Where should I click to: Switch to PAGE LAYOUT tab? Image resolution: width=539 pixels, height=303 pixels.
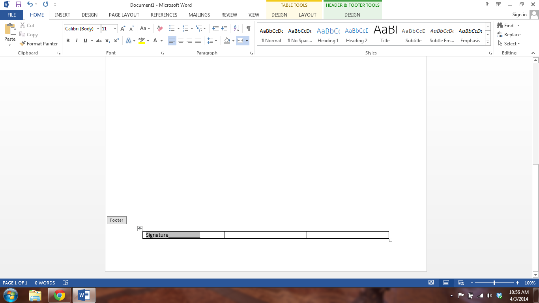(x=124, y=15)
